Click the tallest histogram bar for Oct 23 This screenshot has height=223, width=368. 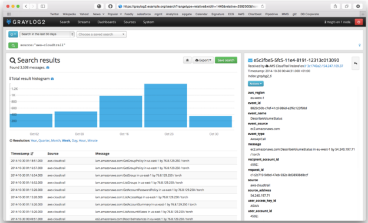[x=165, y=106]
